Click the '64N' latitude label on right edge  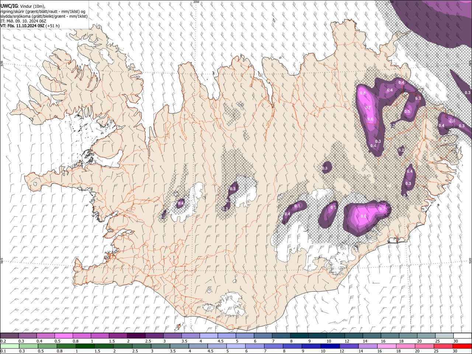pyautogui.click(x=470, y=260)
